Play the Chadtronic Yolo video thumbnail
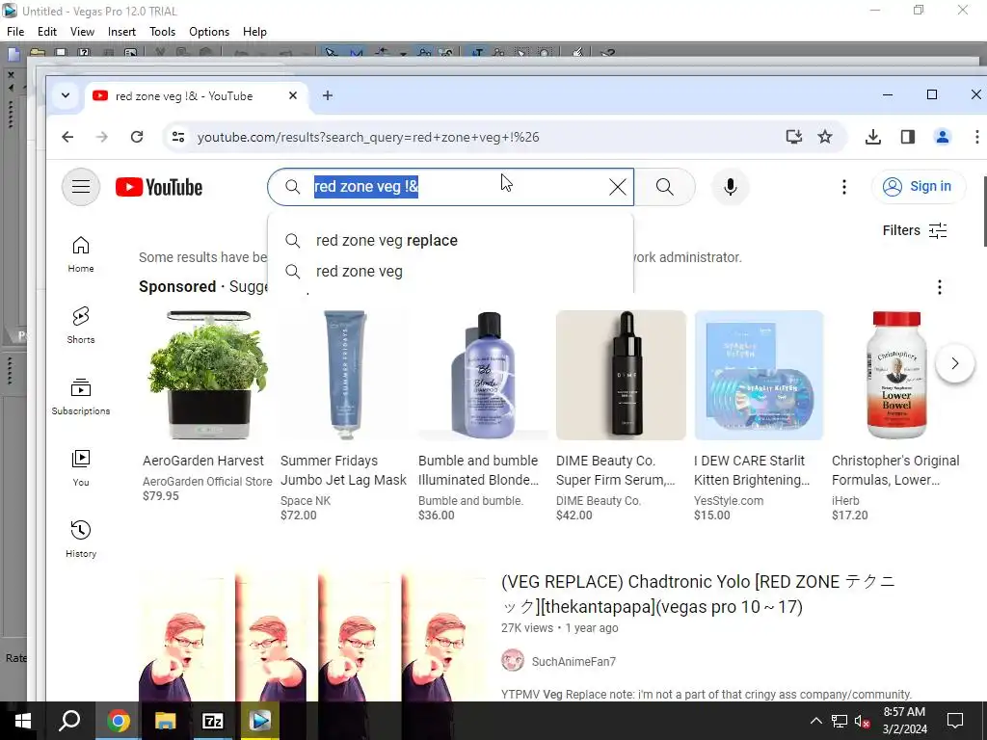This screenshot has width=987, height=740. tap(313, 637)
